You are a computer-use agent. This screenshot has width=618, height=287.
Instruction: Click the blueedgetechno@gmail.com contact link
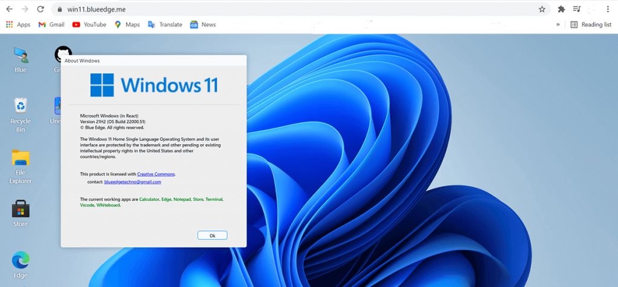coord(133,182)
